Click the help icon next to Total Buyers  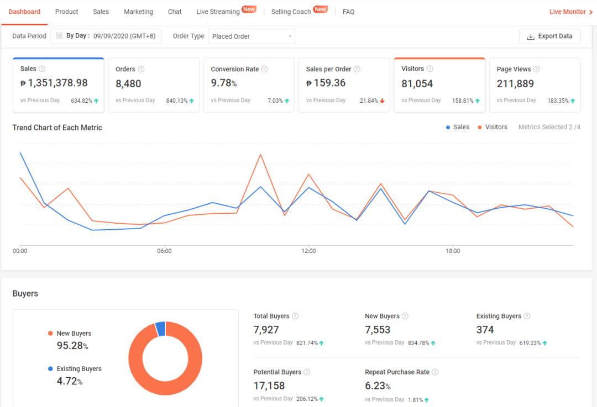coord(295,316)
